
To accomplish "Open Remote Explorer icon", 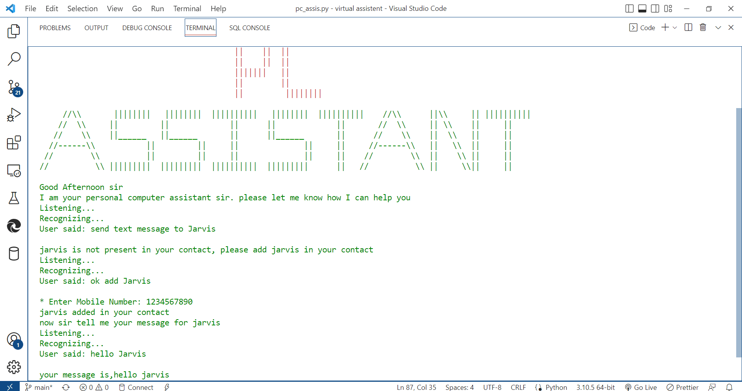I will pos(14,170).
